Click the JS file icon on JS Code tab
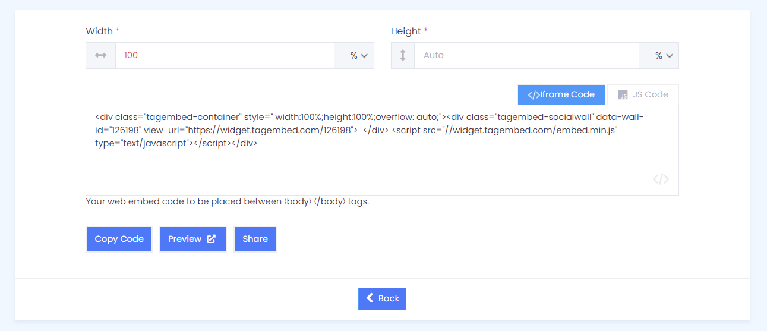Image resolution: width=767 pixels, height=331 pixels. pos(623,95)
